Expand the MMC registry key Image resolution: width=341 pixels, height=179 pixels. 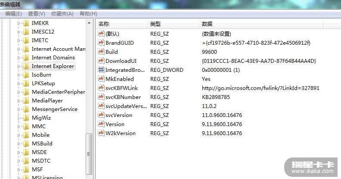pyautogui.click(x=19, y=127)
